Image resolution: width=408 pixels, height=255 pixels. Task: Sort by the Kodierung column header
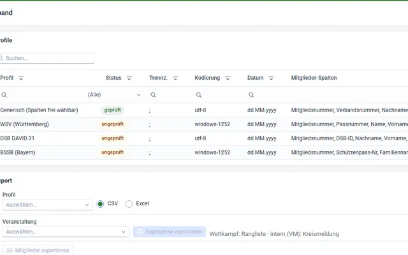tap(207, 78)
